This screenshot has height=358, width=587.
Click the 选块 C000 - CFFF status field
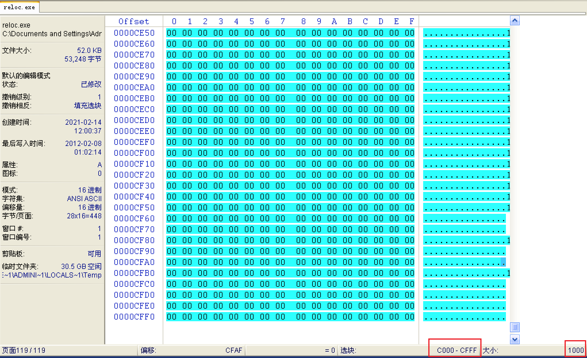pos(456,350)
